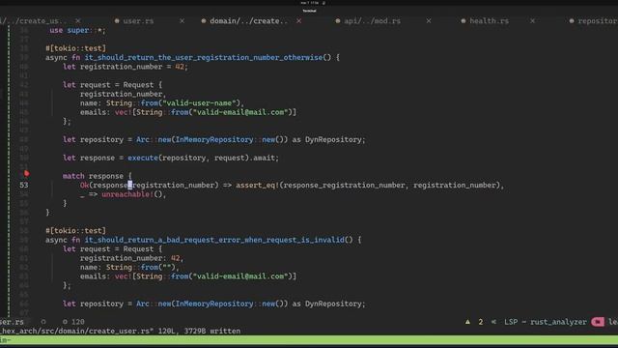618x348 pixels.
Task: Click function name it_should_return_the_user_registration_number_otherwise
Action: pos(204,58)
